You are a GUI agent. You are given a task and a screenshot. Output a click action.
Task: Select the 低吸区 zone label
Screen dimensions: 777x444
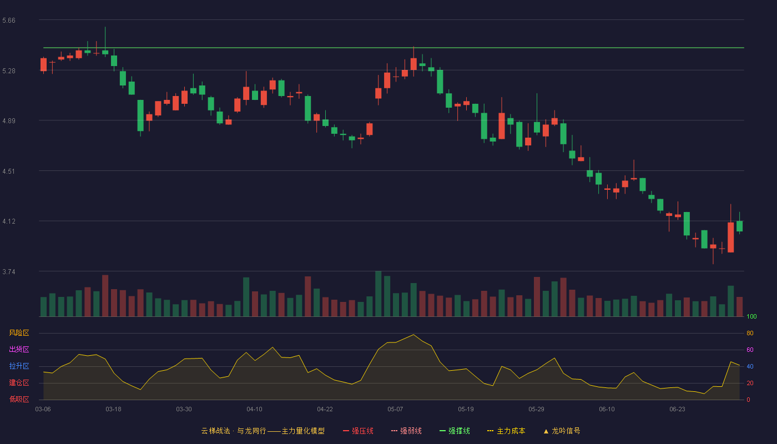[x=19, y=400]
